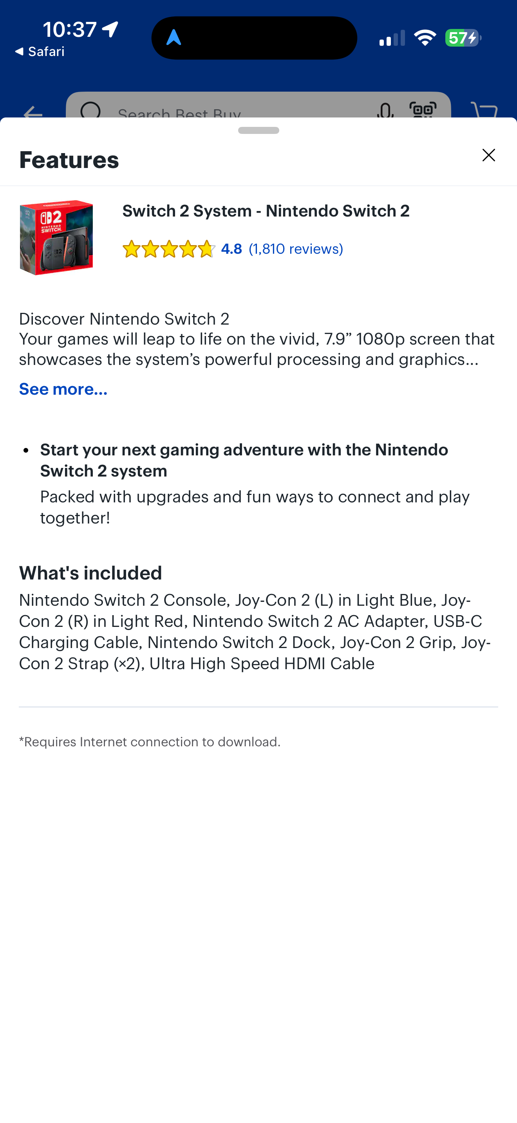
Task: Close the Features sheet
Action: [x=488, y=155]
